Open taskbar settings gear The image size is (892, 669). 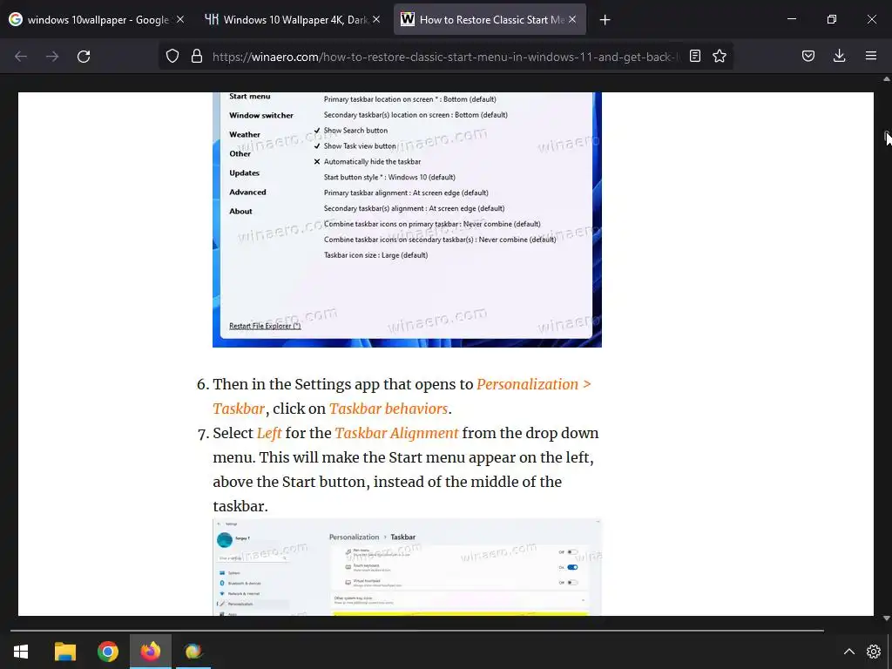click(x=873, y=652)
